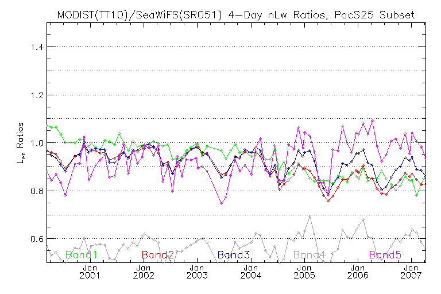Click the 1.0 y-axis tick label
Screen dimensions: 441x294
[x=37, y=143]
